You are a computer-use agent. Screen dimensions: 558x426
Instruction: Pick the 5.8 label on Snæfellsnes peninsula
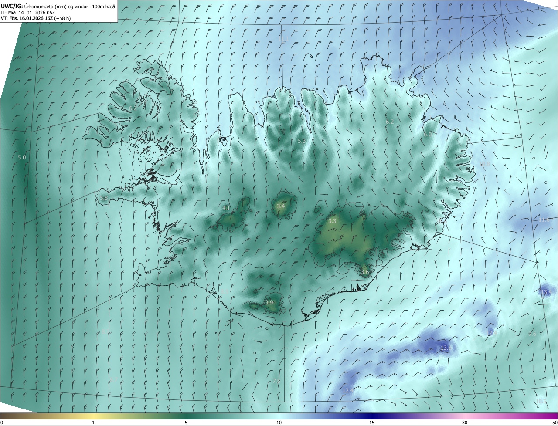click(x=103, y=198)
